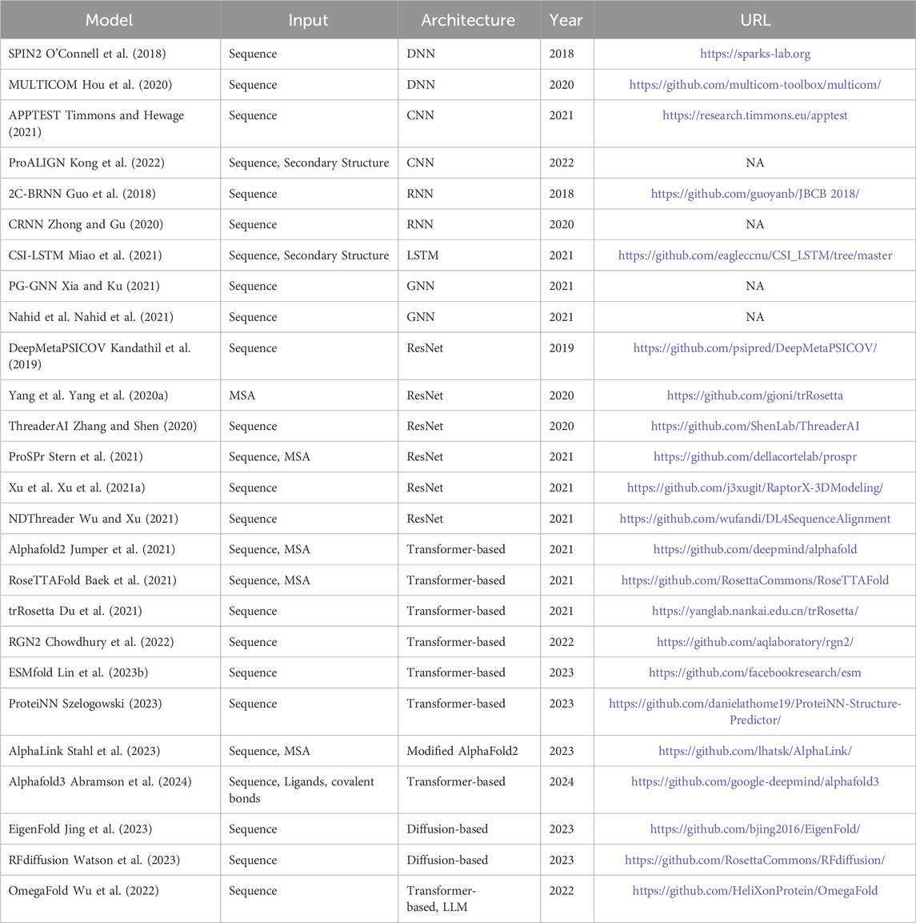Viewport: 916px width, 923px height.
Task: Click "trRosetta Du et al. (2021)" model cell
Action: point(110,611)
